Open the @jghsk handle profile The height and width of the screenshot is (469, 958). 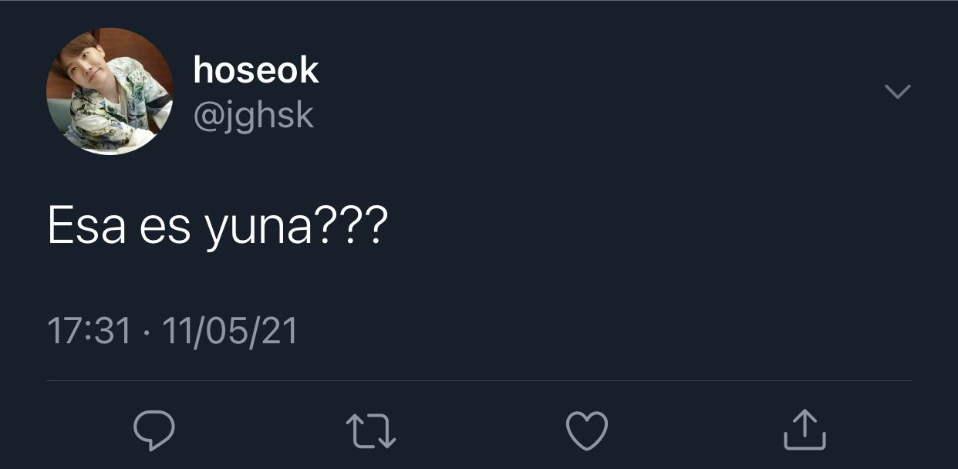tap(254, 116)
